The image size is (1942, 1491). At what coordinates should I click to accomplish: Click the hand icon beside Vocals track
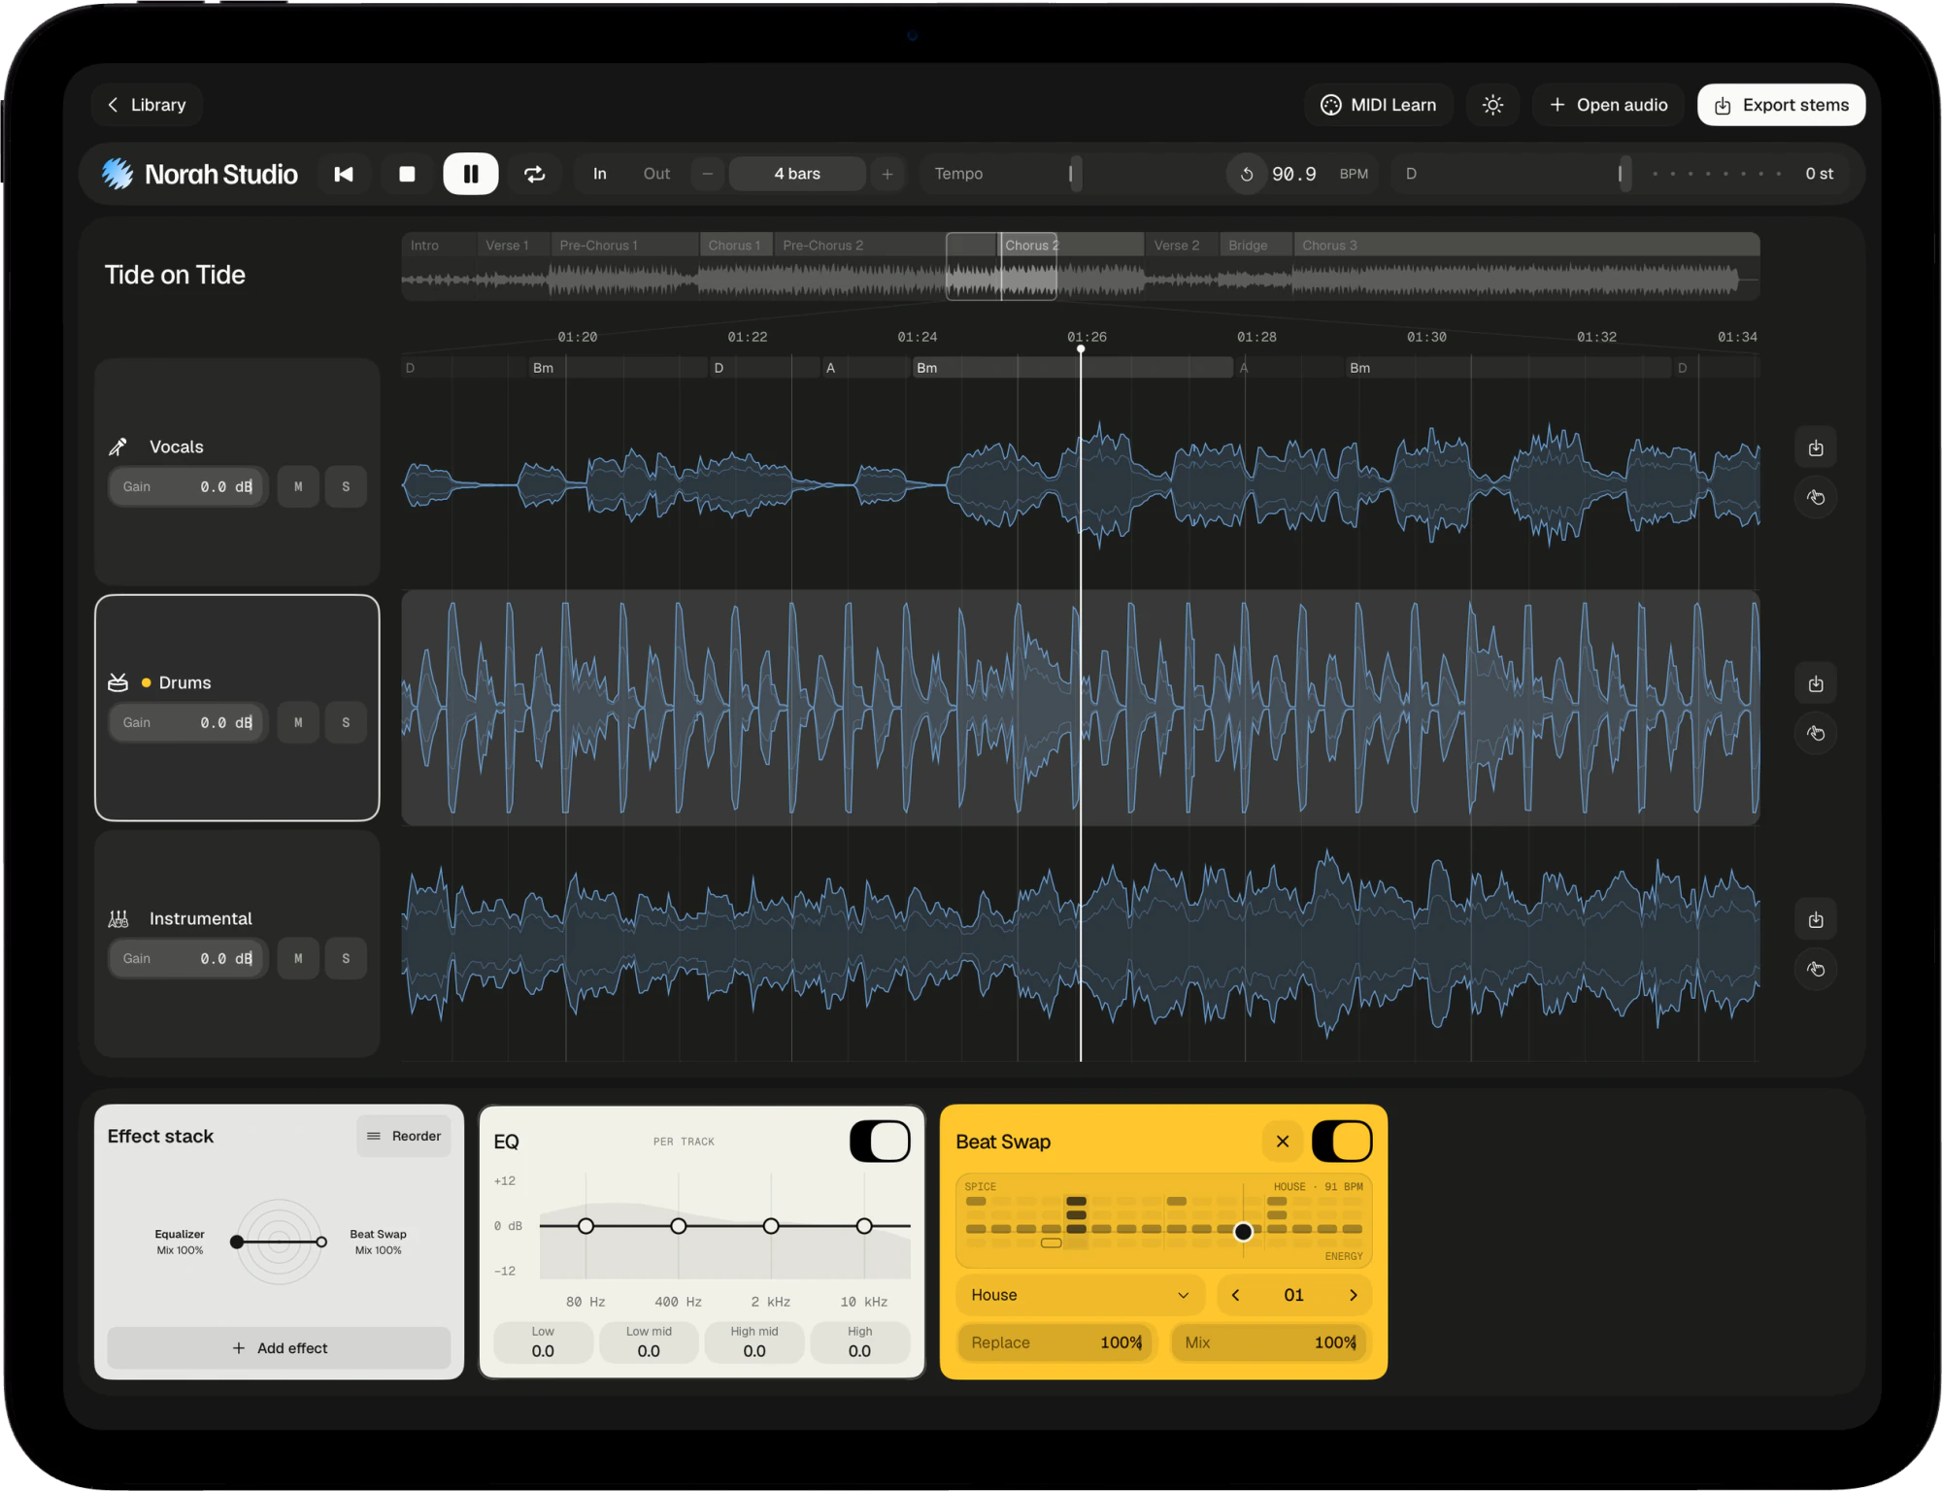(x=1815, y=498)
